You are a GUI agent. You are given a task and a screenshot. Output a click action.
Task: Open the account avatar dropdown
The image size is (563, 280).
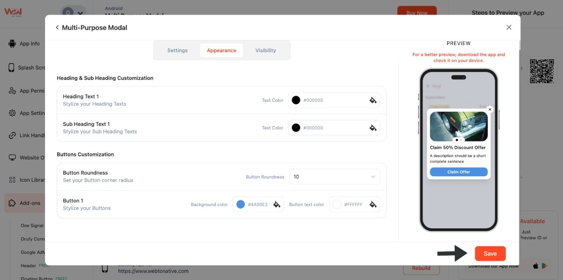[74, 13]
